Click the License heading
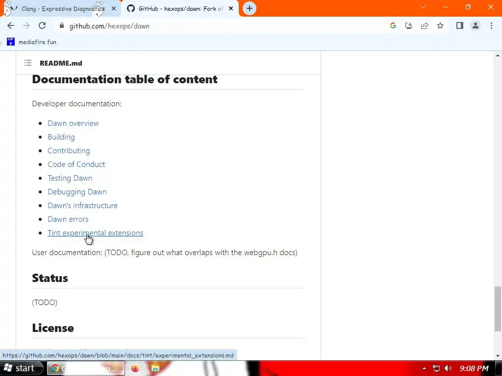The image size is (502, 376). click(x=53, y=328)
